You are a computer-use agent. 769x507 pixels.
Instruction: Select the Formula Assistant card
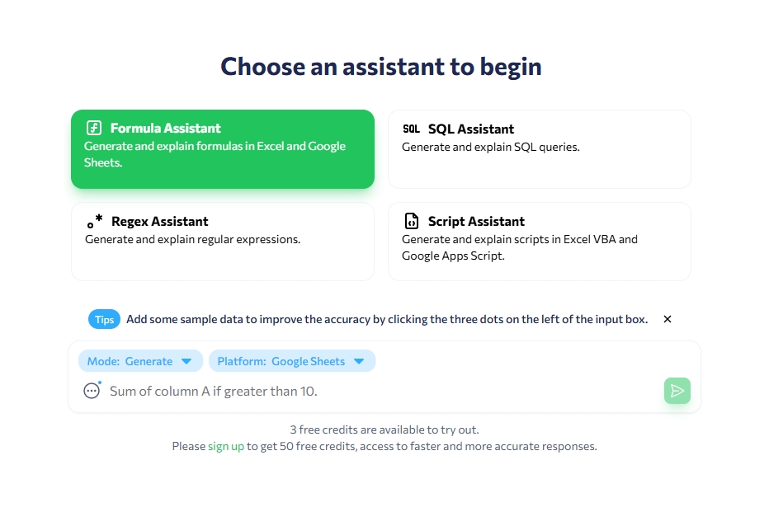click(x=223, y=149)
